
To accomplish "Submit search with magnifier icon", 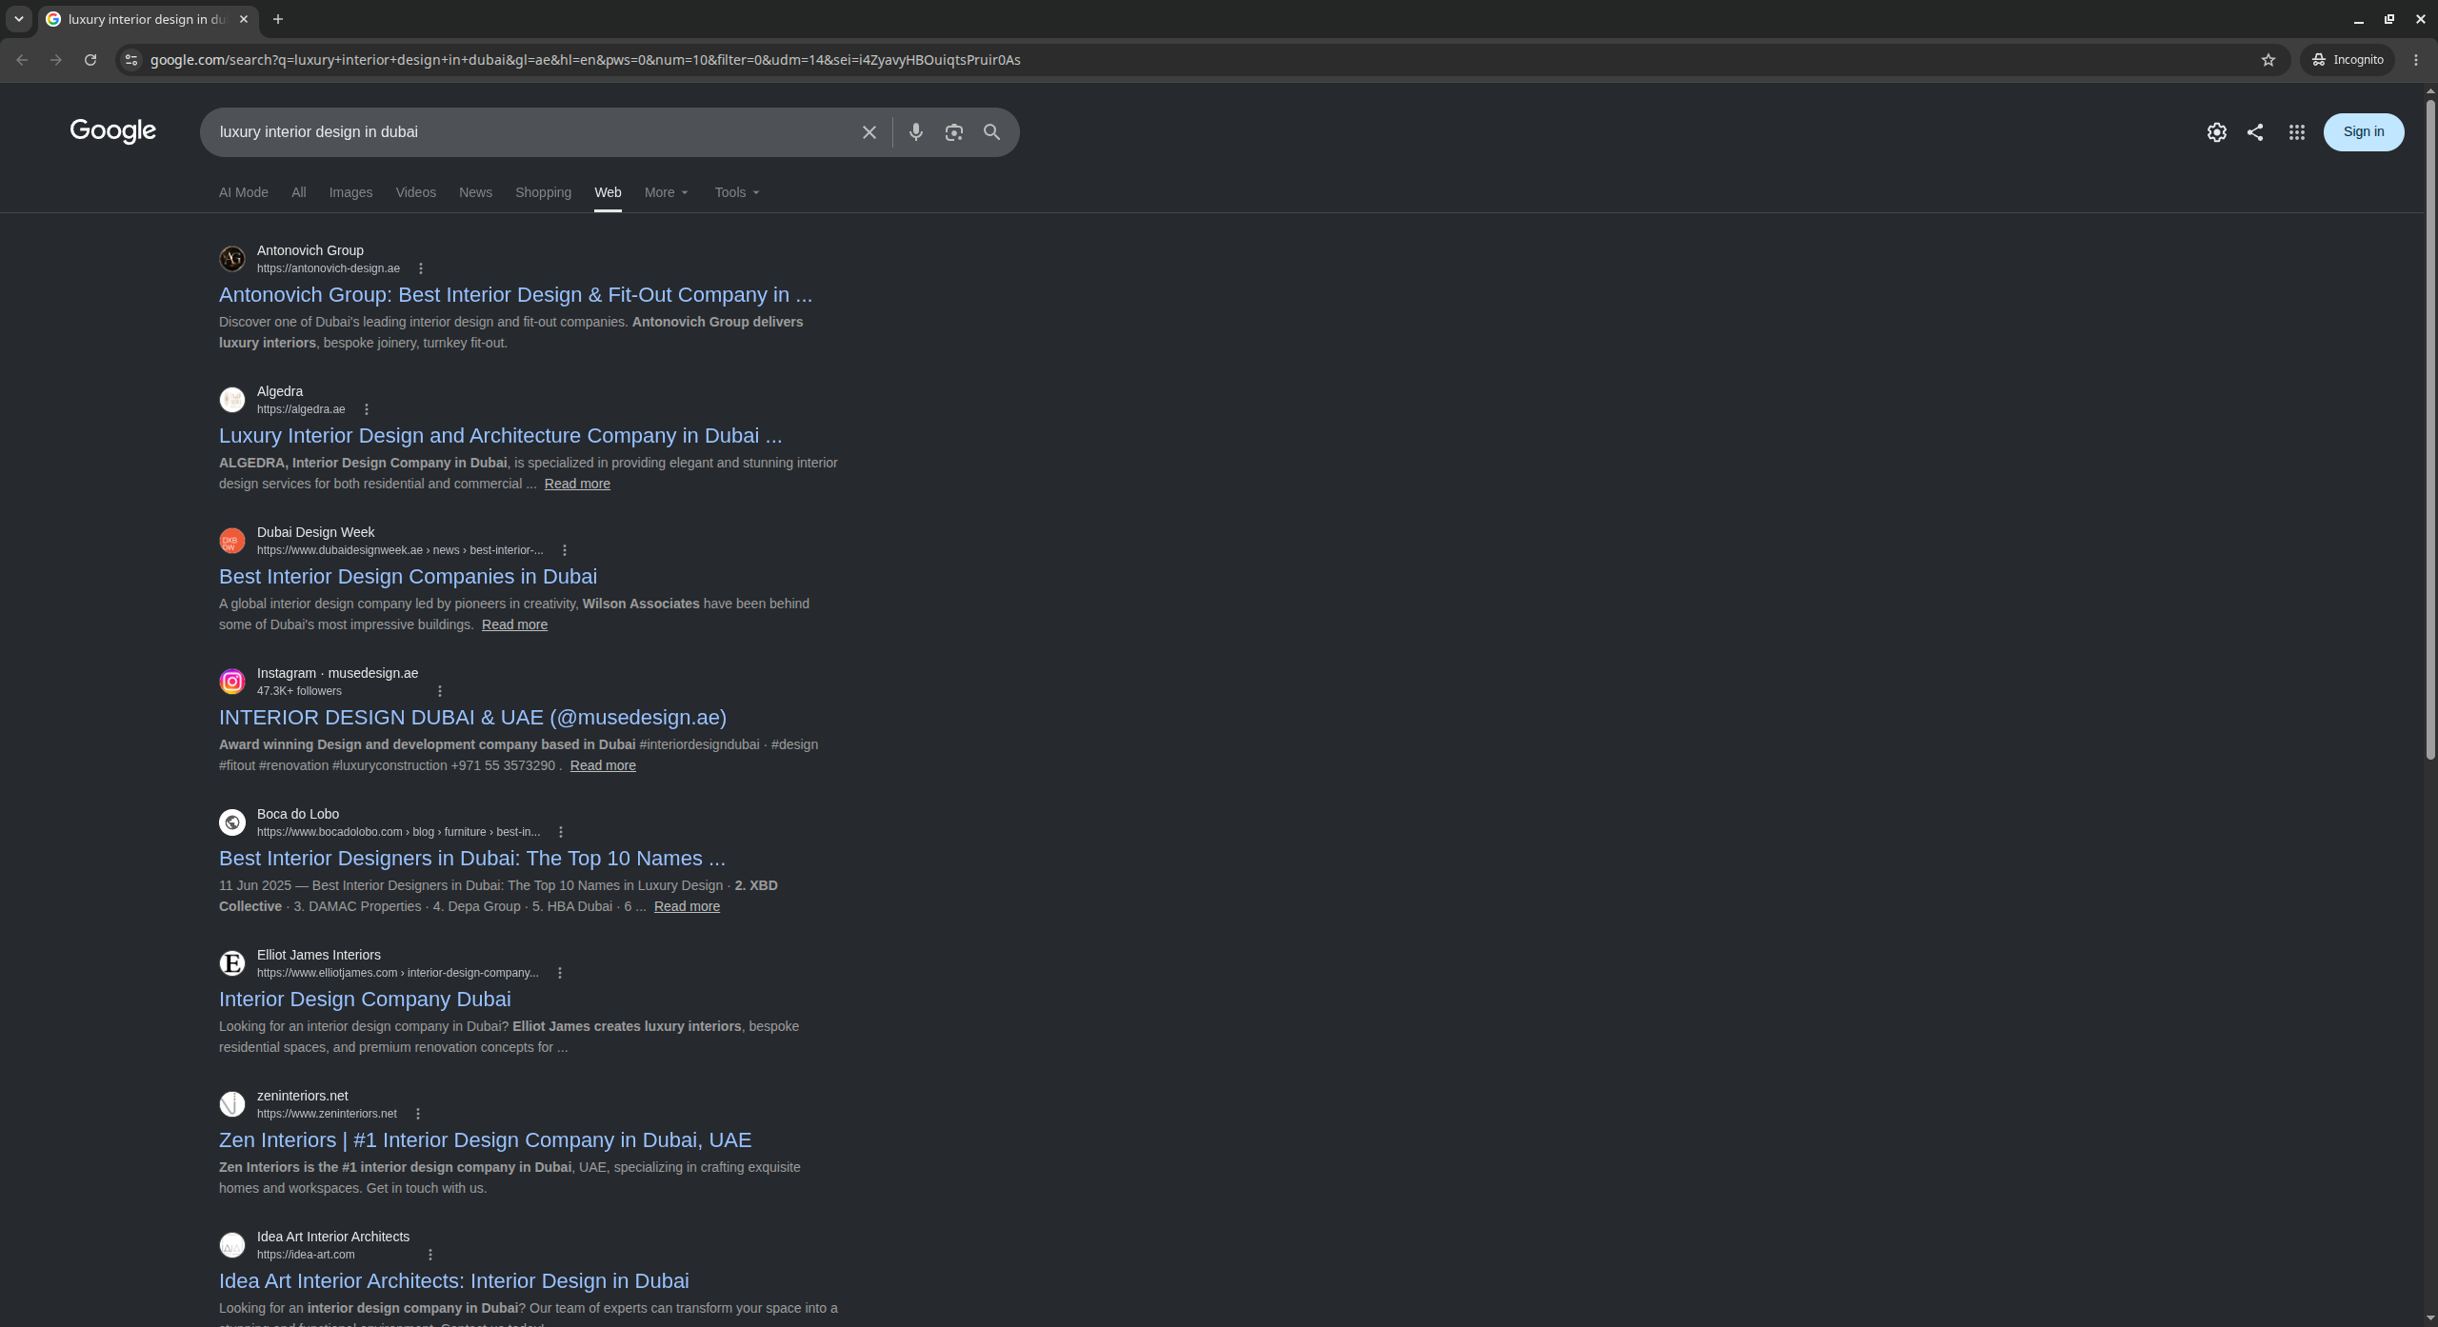I will point(992,132).
